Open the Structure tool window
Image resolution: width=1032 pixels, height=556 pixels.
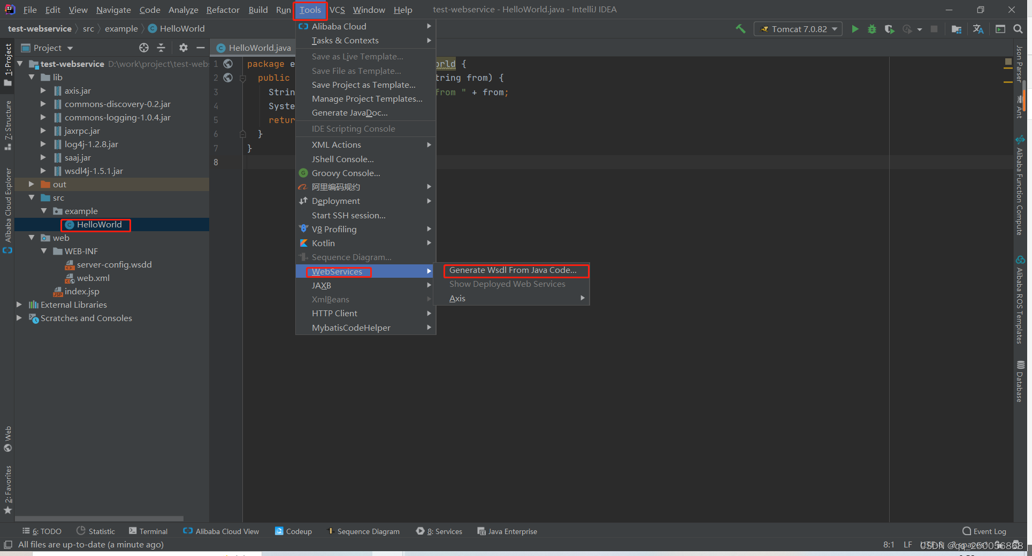(x=7, y=124)
